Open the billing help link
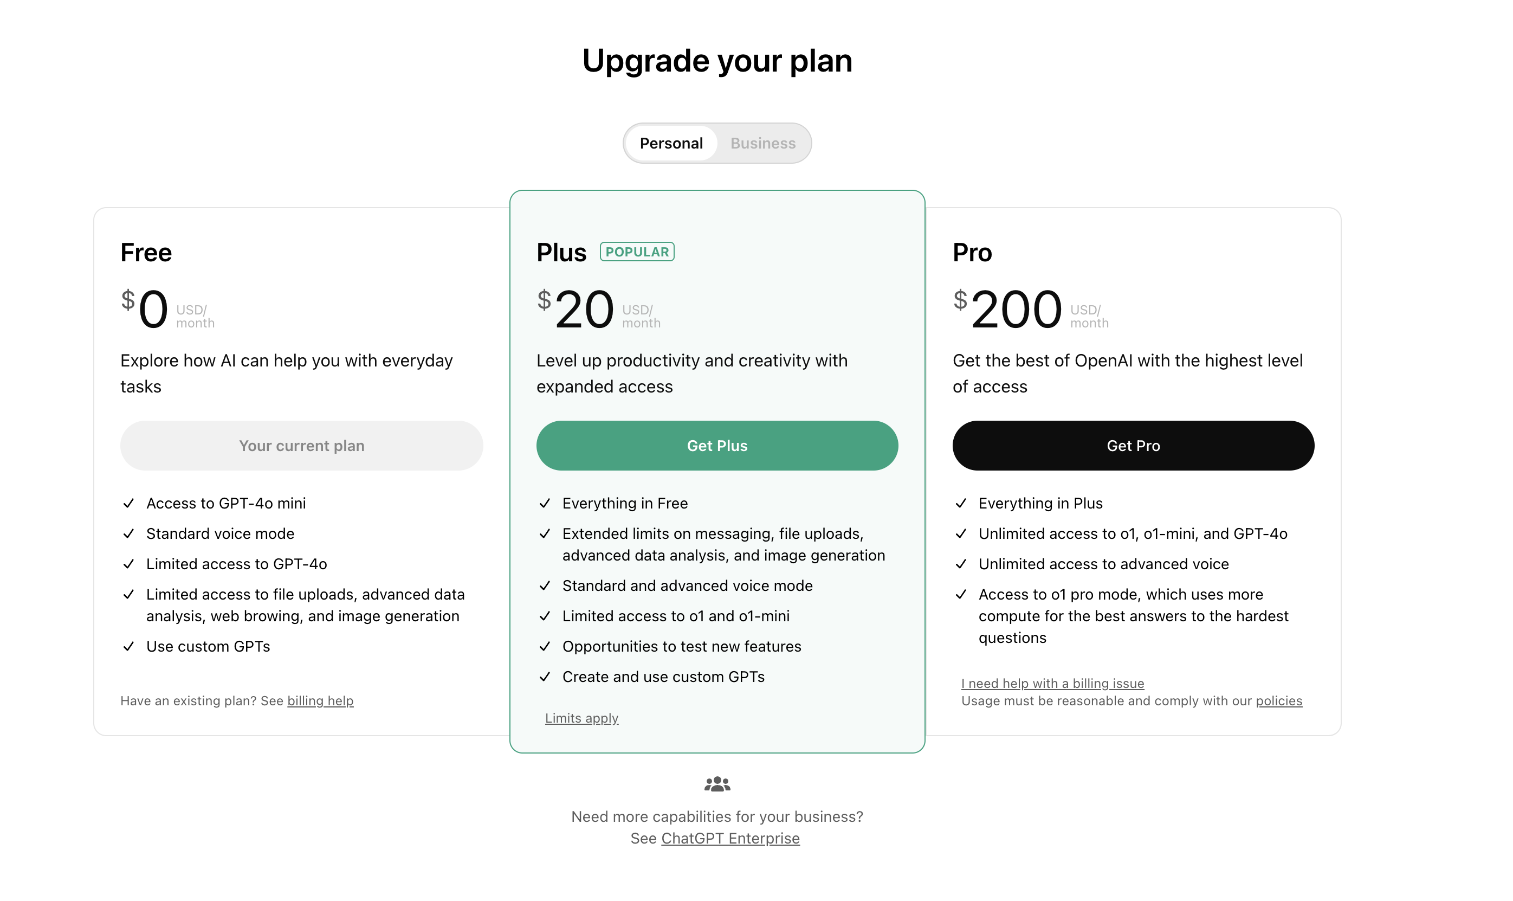The height and width of the screenshot is (901, 1513). (x=320, y=700)
